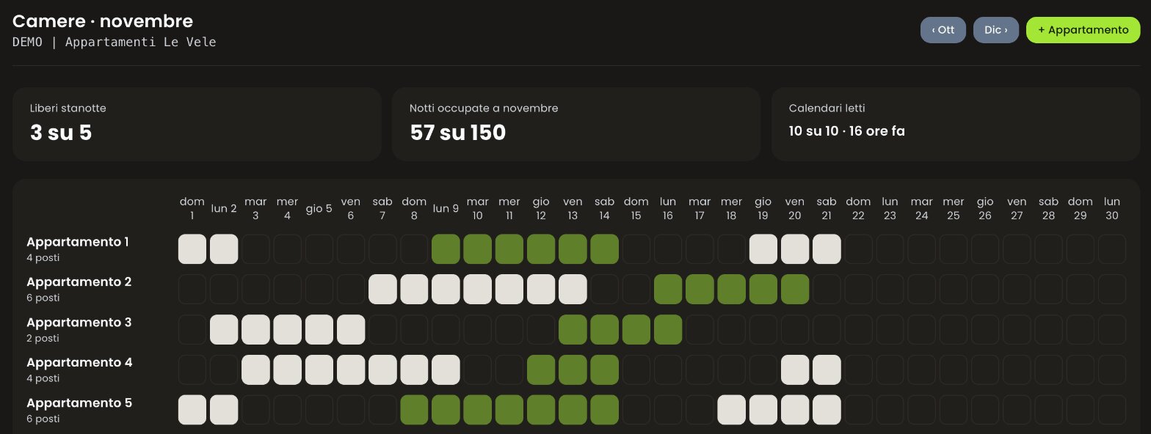Select Appartamento 1 cell for dom 1
1151x434 pixels.
[x=192, y=249]
